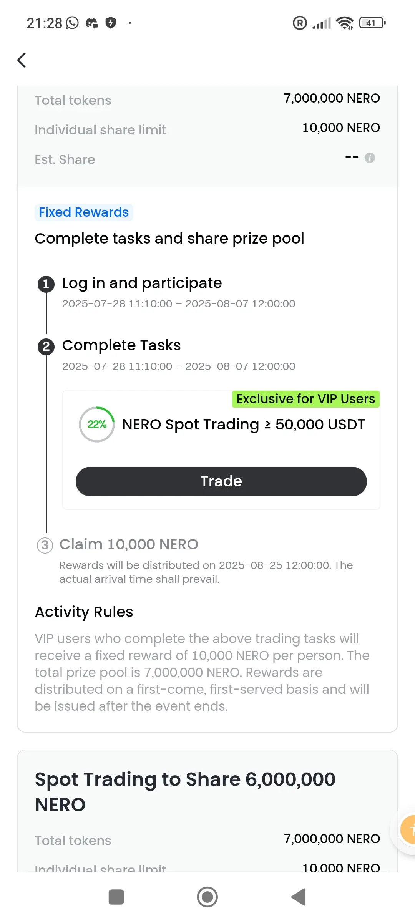
Task: Open WhatsApp notification icon in status bar
Action: [72, 23]
